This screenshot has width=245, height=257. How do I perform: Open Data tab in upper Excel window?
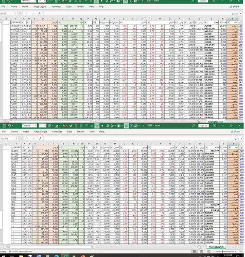(69, 7)
